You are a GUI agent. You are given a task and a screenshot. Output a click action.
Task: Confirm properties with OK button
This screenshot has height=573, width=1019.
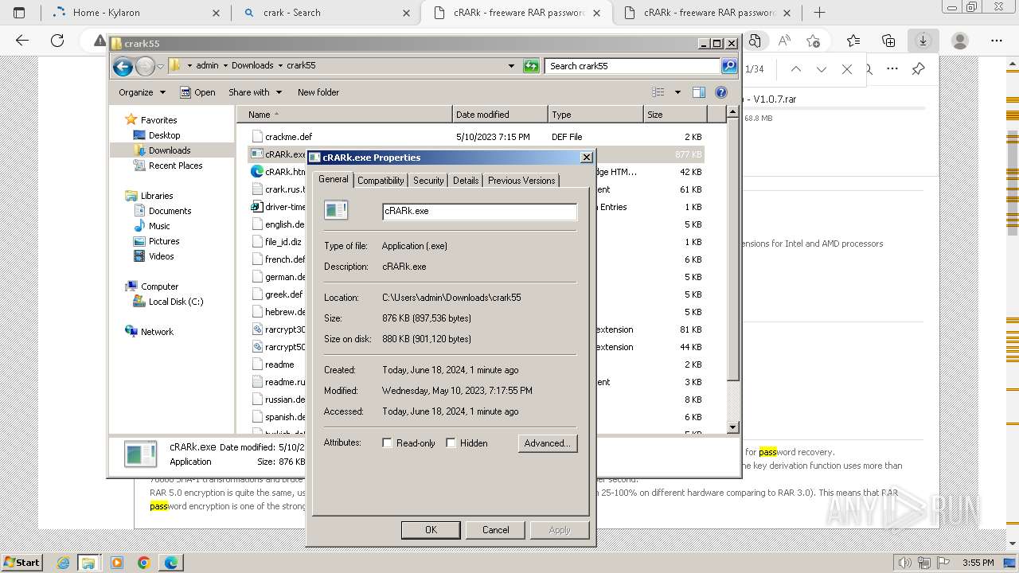click(431, 530)
